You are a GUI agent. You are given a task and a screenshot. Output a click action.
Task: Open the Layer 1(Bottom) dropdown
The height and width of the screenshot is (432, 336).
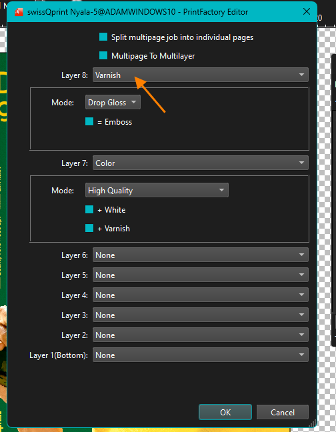point(201,355)
